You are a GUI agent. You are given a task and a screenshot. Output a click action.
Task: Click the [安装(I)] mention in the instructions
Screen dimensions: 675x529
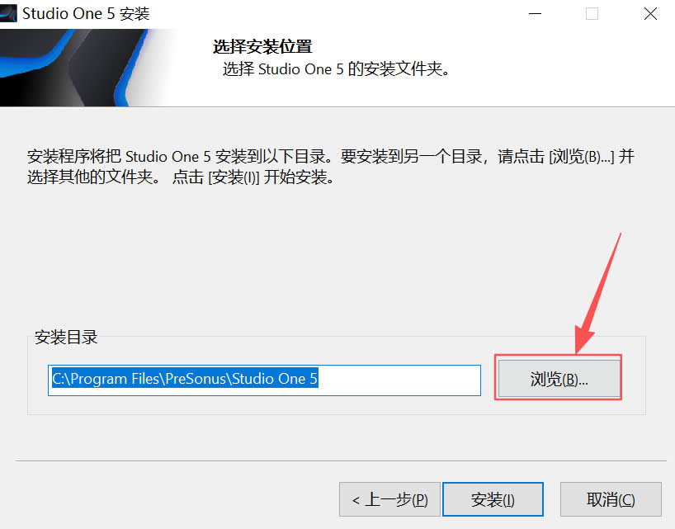[x=234, y=177]
